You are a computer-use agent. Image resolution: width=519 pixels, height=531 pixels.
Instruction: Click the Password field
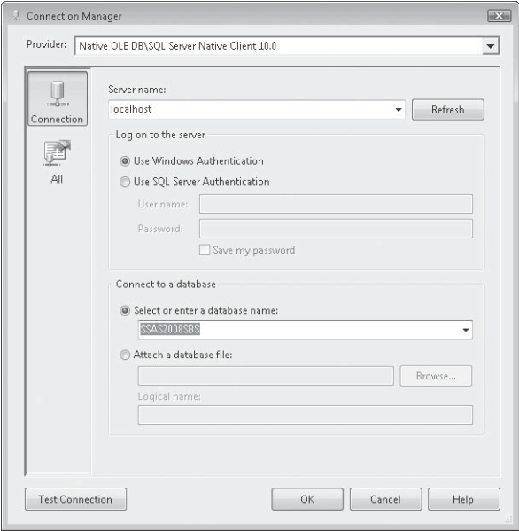[x=336, y=229]
